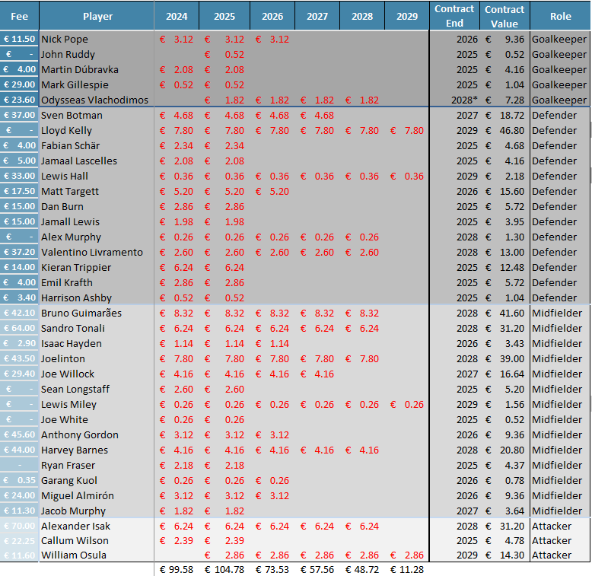Click the Joelinton name cell

pyautogui.click(x=97, y=358)
